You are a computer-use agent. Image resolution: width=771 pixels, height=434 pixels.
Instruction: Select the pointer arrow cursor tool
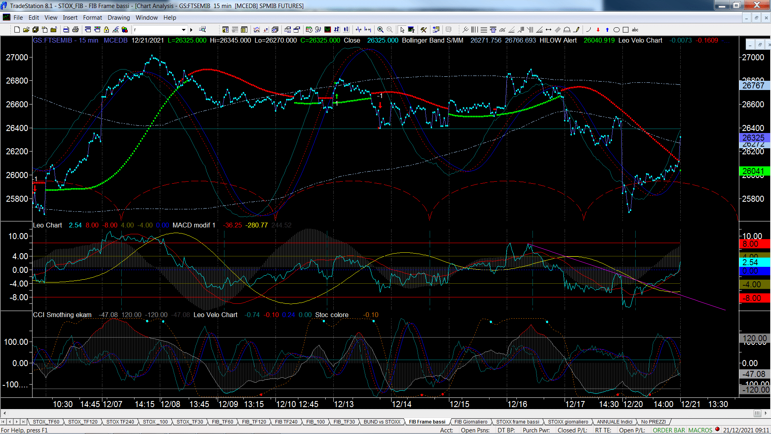(402, 30)
